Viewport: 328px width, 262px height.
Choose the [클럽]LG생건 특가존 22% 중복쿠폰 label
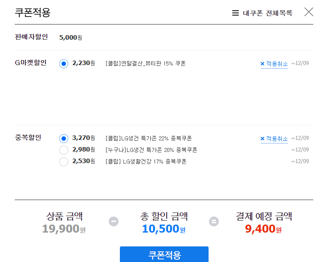(x=149, y=138)
